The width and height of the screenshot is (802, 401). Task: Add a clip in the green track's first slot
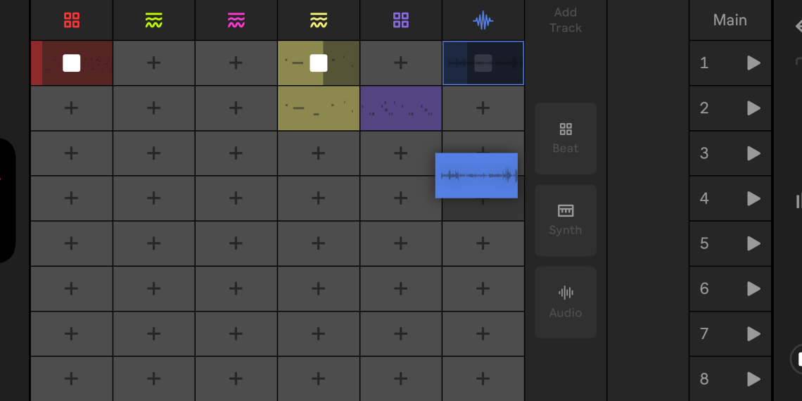[154, 63]
